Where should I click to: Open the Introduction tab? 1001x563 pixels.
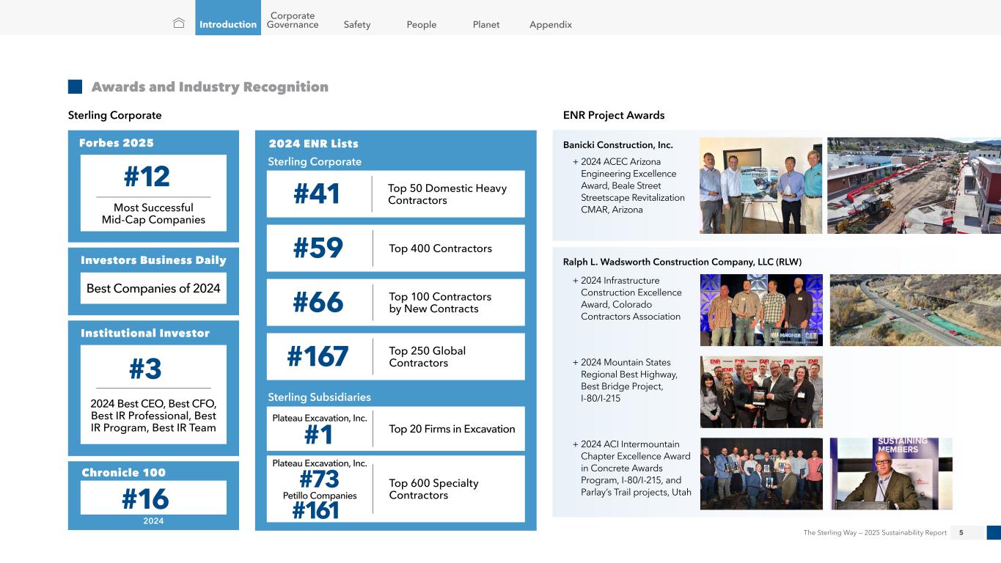click(x=228, y=24)
